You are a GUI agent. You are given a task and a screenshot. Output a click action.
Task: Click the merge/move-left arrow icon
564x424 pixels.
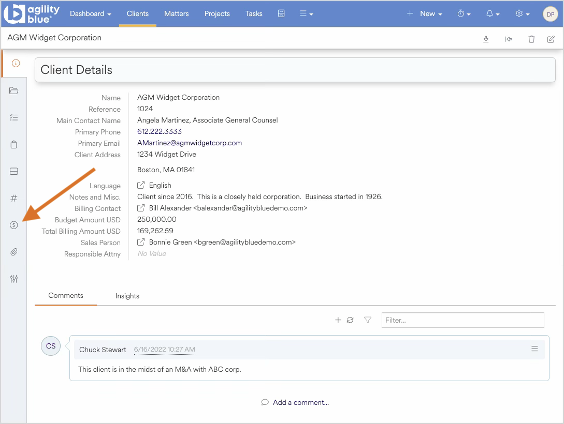508,39
